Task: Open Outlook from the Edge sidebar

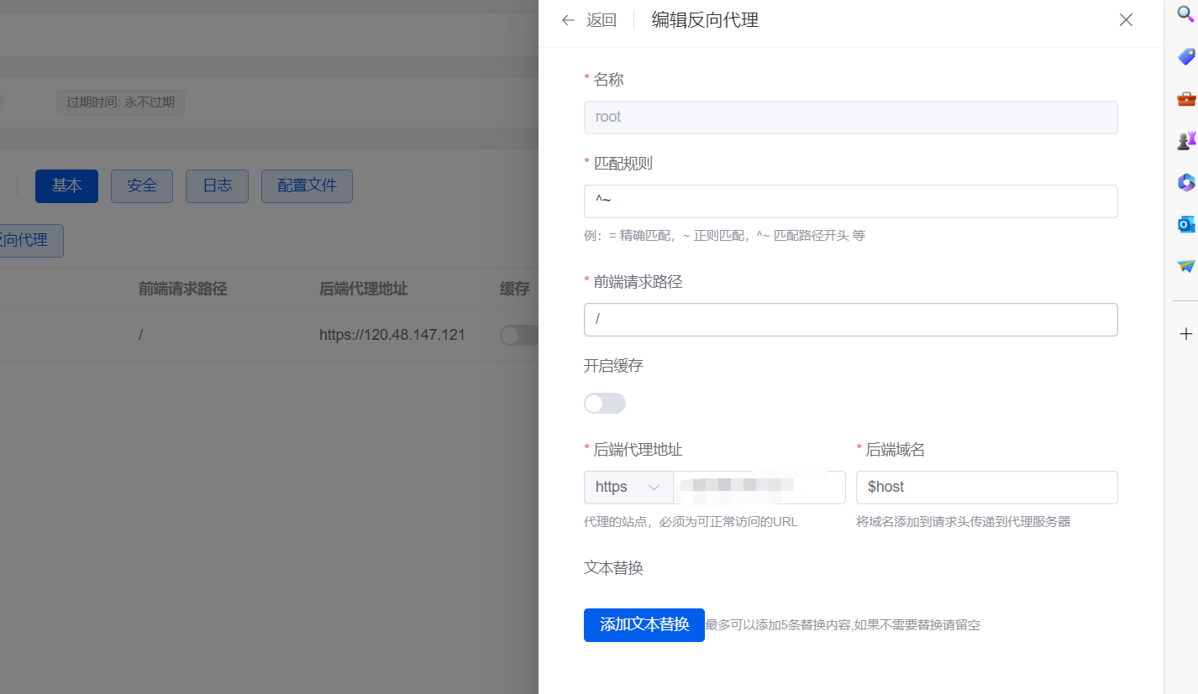Action: click(x=1186, y=224)
